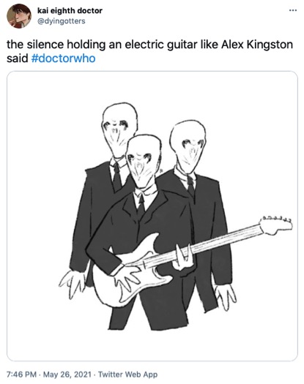
Task: Click the center figure's necktie
Action: pos(141,207)
